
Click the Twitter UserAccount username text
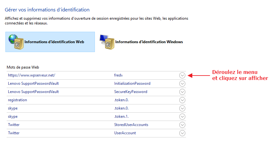[x=125, y=133]
